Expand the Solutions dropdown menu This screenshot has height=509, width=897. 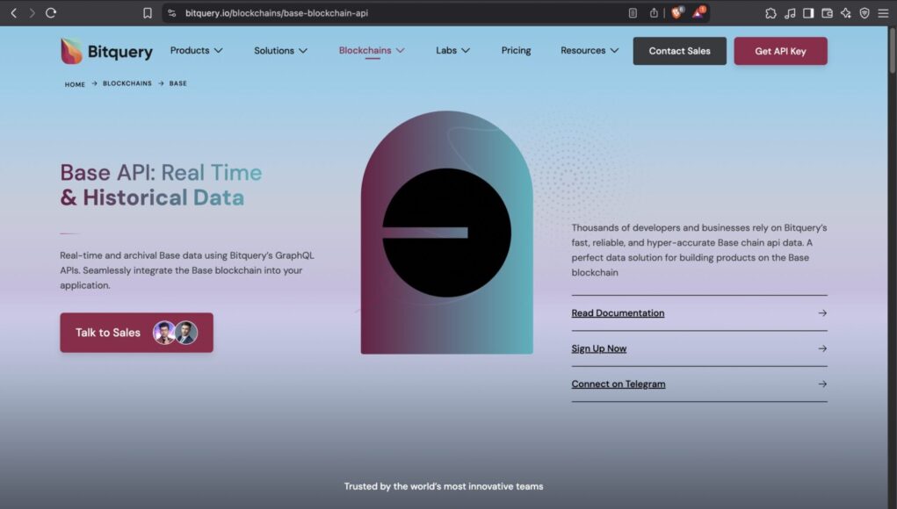tap(280, 50)
